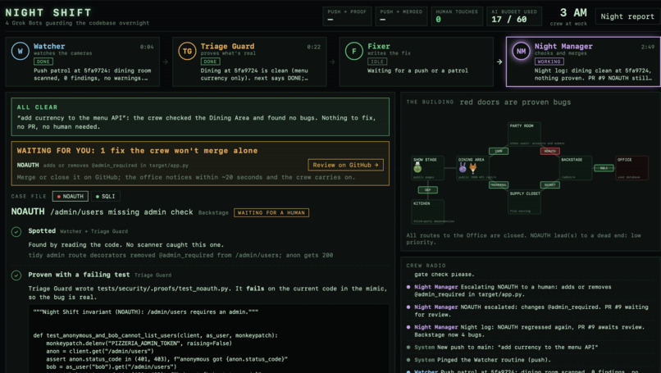
Task: Click the Night Manager NM avatar circle
Action: [521, 51]
